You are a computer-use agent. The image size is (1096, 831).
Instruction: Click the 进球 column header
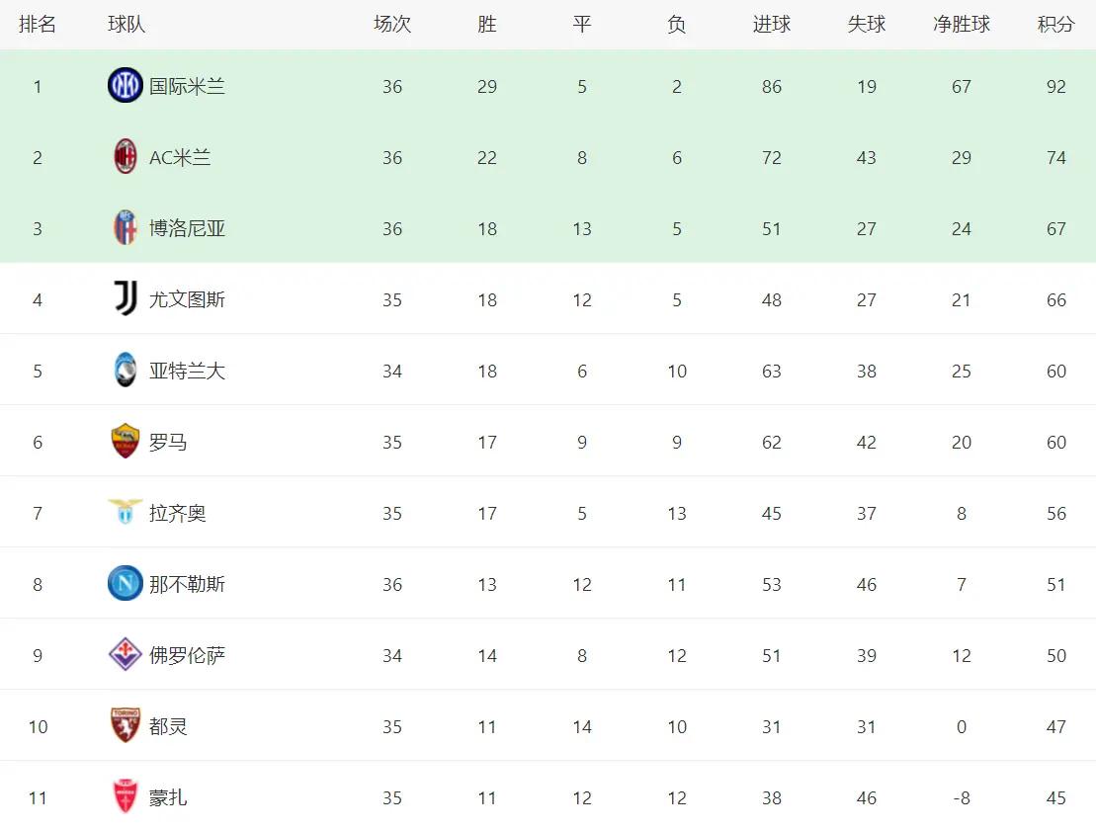click(x=772, y=25)
